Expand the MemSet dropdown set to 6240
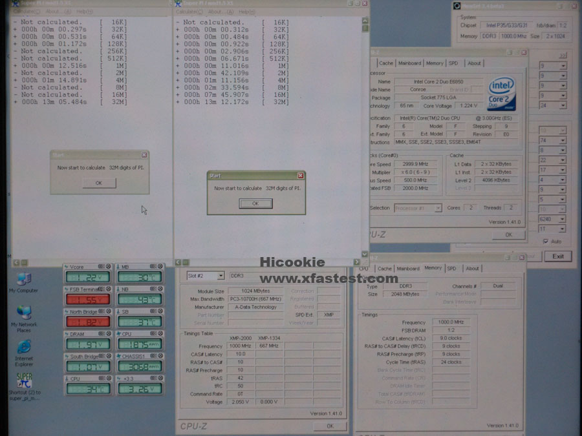The image size is (582, 436). [563, 219]
